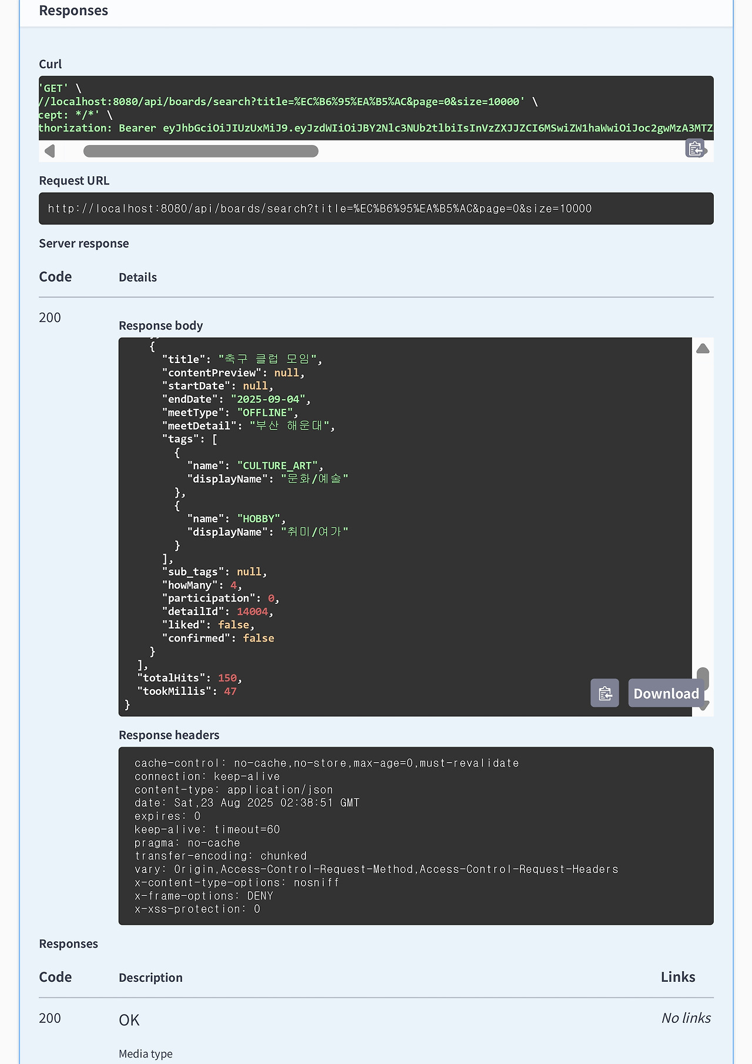Screen dimensions: 752x1064
Task: Click the content-type header line
Action: (x=233, y=790)
